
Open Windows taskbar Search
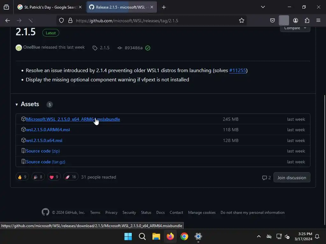point(142,236)
